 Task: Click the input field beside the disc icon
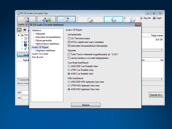coord(25,92)
